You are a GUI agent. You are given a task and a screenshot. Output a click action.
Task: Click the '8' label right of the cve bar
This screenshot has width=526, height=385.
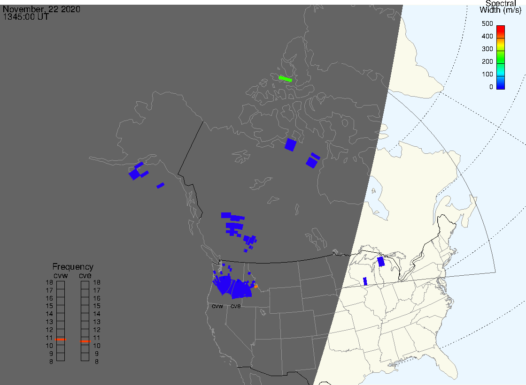(97, 362)
